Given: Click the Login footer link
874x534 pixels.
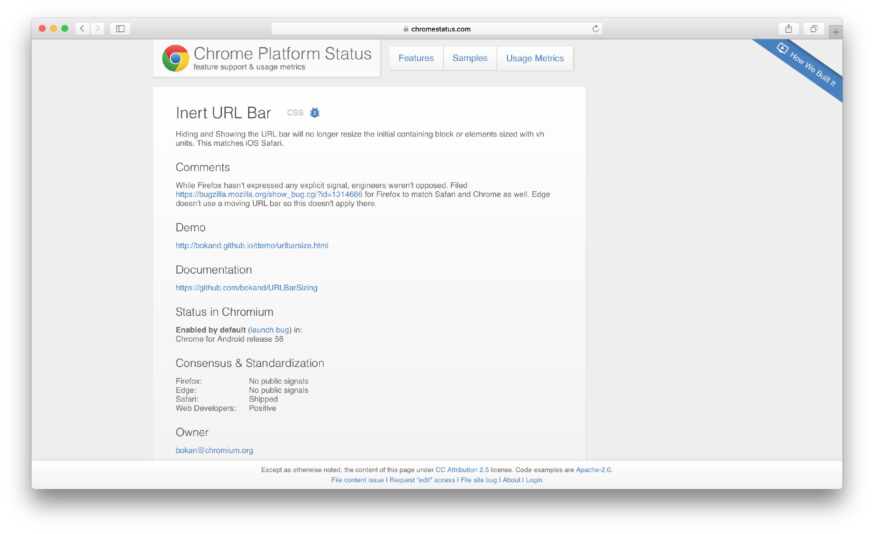Looking at the screenshot, I should (534, 480).
